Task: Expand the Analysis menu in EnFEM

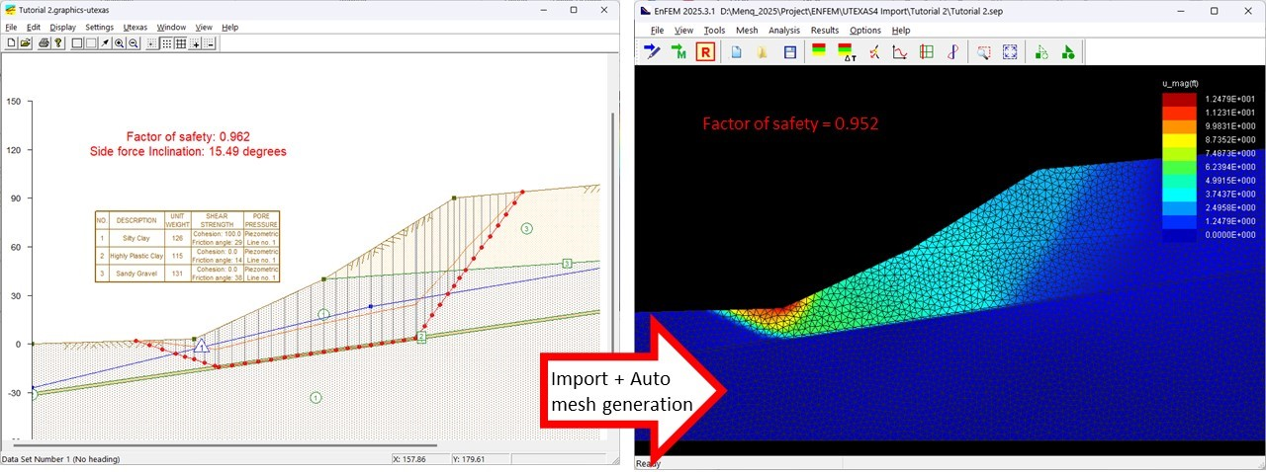Action: (x=784, y=31)
